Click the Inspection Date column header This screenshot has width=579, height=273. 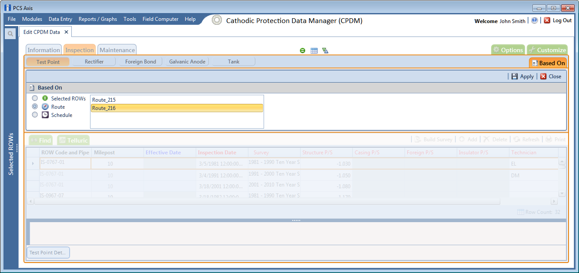[222, 153]
